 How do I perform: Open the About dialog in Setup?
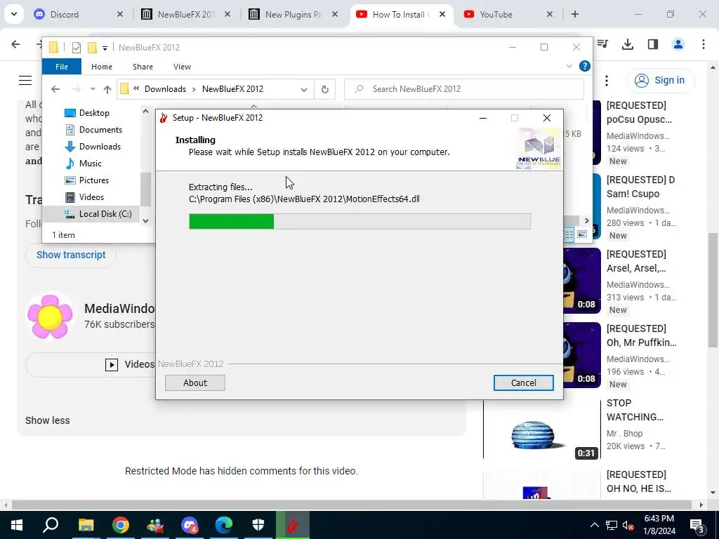point(195,382)
